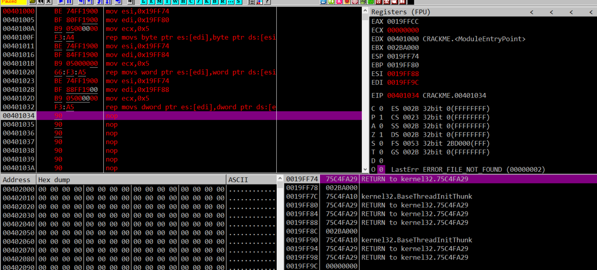Viewport: 597px width, 270px height.
Task: Select the ECX register value 00000000
Action: 403,30
